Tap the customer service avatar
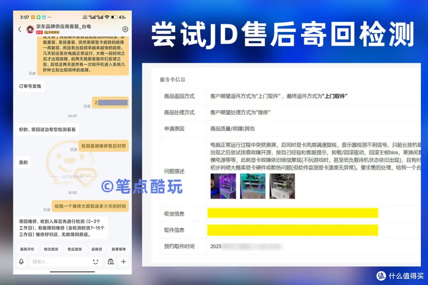 [x=30, y=29]
